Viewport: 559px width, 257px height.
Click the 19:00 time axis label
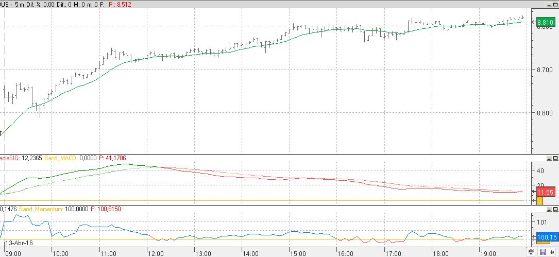tap(488, 253)
